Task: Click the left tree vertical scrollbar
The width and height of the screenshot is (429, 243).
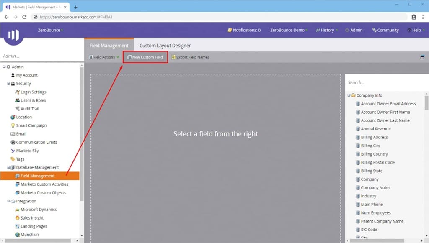Action: (x=82, y=134)
